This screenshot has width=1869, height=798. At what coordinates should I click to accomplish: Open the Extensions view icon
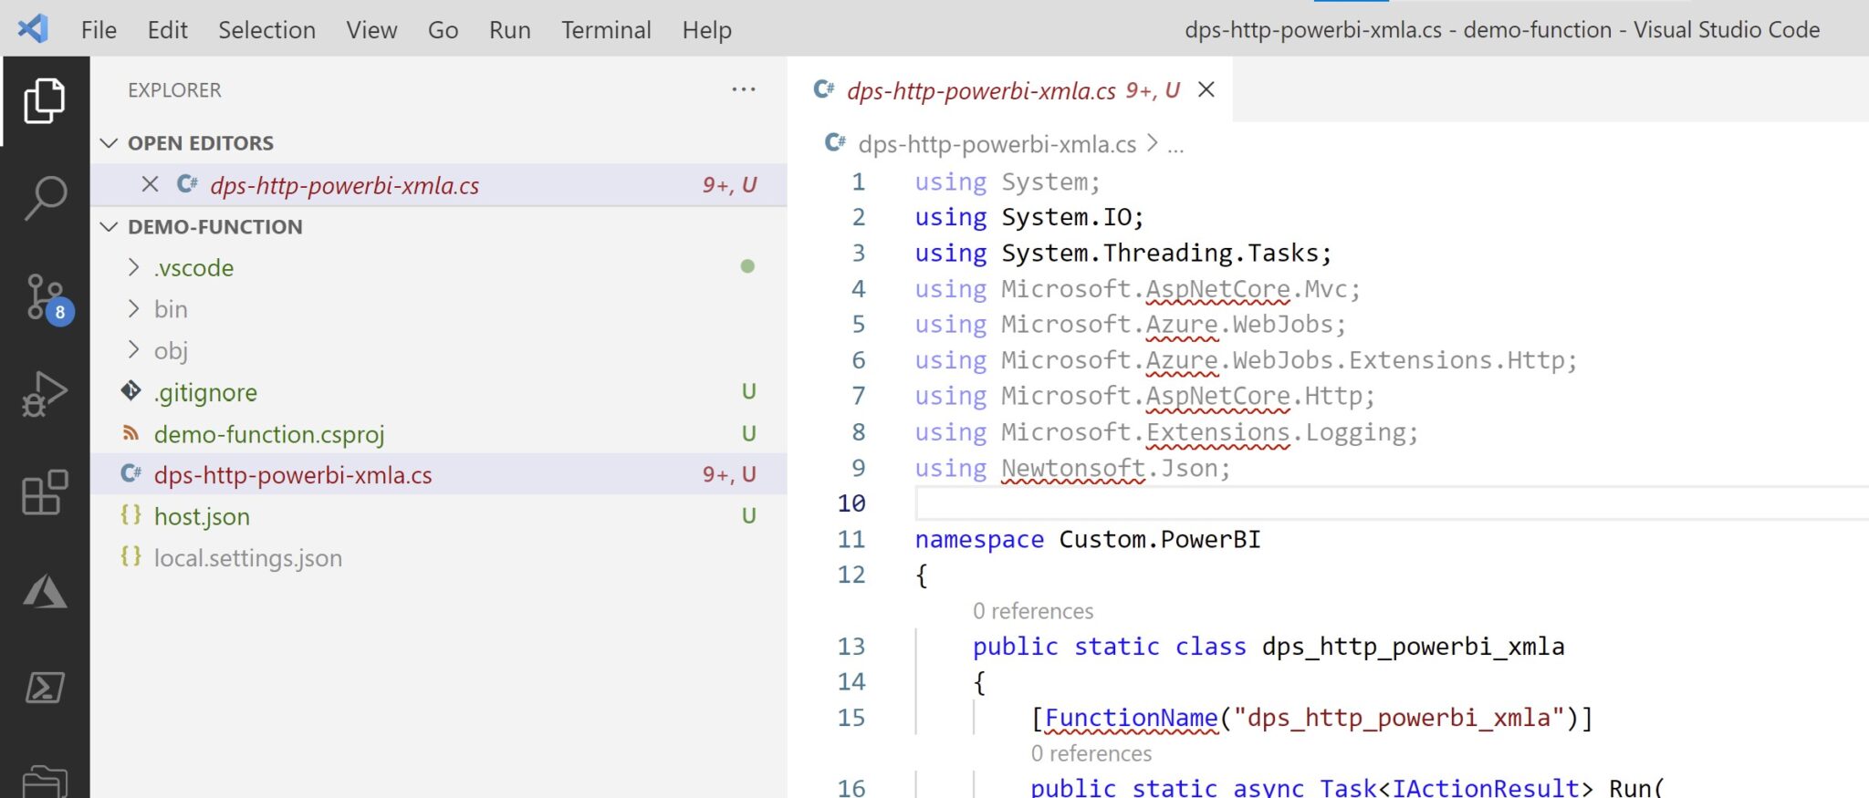pos(44,492)
